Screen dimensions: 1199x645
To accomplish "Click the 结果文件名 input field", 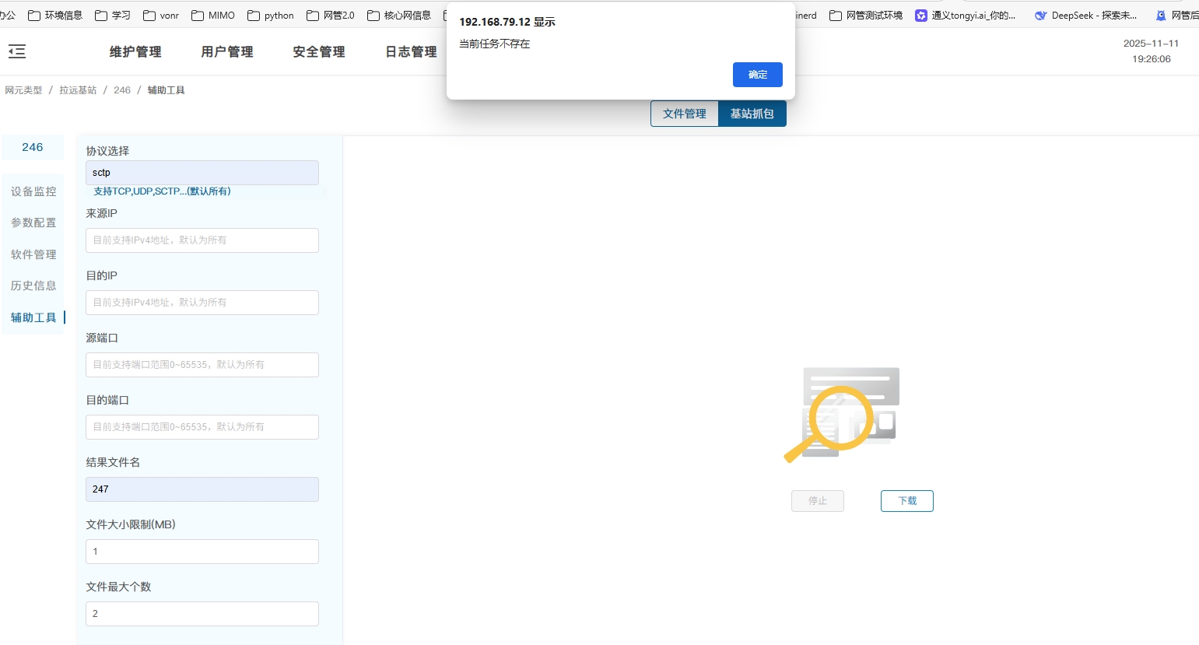I will tap(202, 489).
